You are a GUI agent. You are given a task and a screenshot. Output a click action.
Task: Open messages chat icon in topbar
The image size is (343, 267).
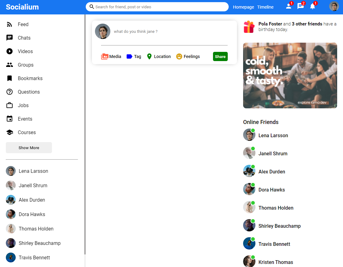pyautogui.click(x=300, y=6)
